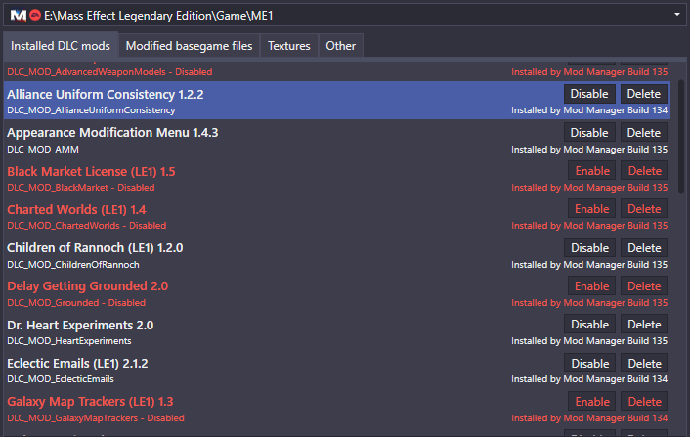Click DLC_MOD_AllianceUniformConsistency folder name
690x437 pixels.
pyautogui.click(x=91, y=110)
